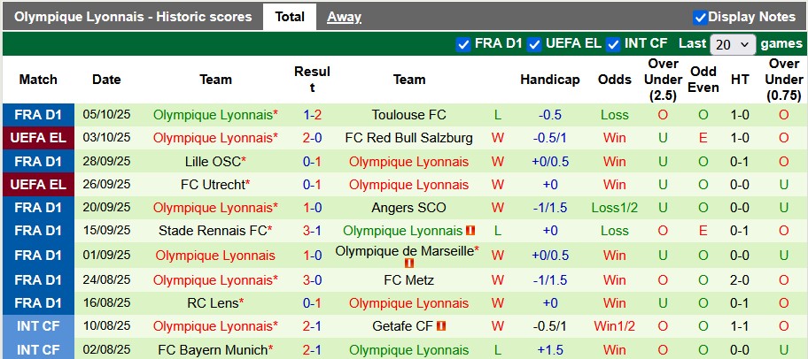
Task: Click red card icon beside Stade Rennais opponent Lyonnais
Action: tap(470, 231)
